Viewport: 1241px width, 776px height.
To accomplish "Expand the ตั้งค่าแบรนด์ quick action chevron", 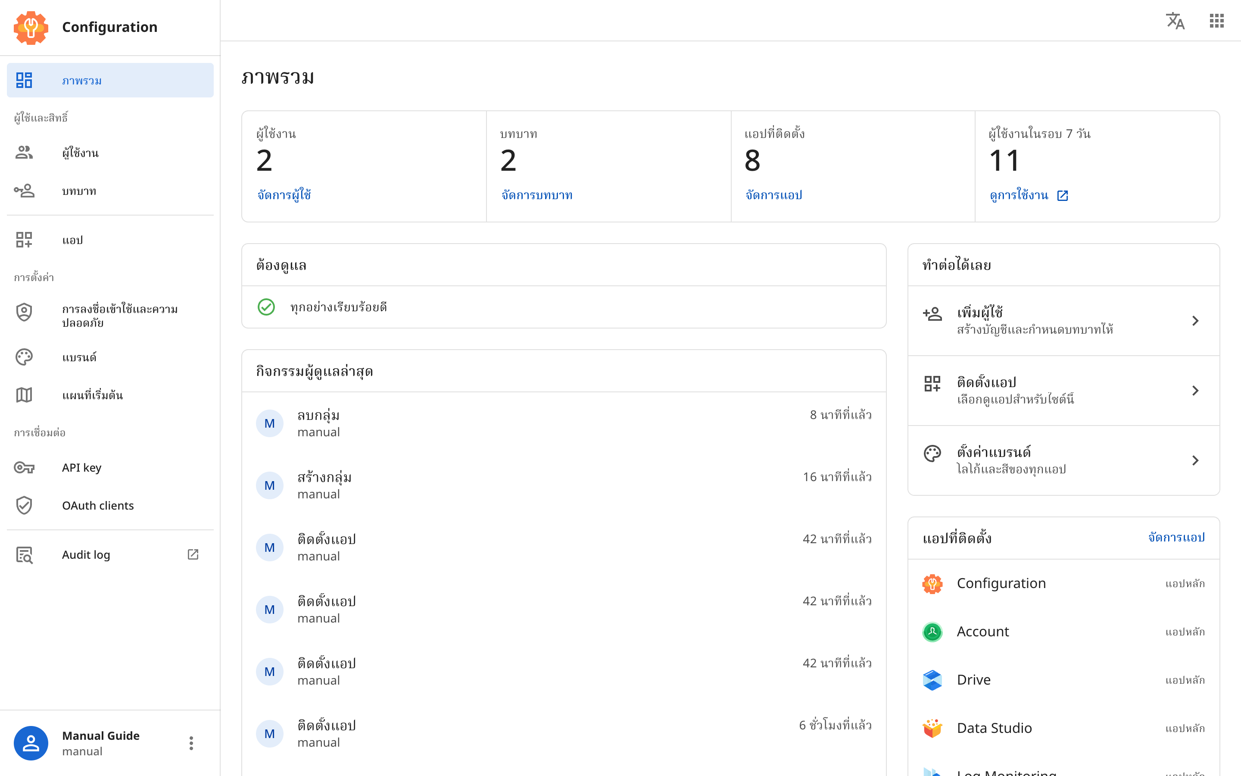I will pos(1195,460).
